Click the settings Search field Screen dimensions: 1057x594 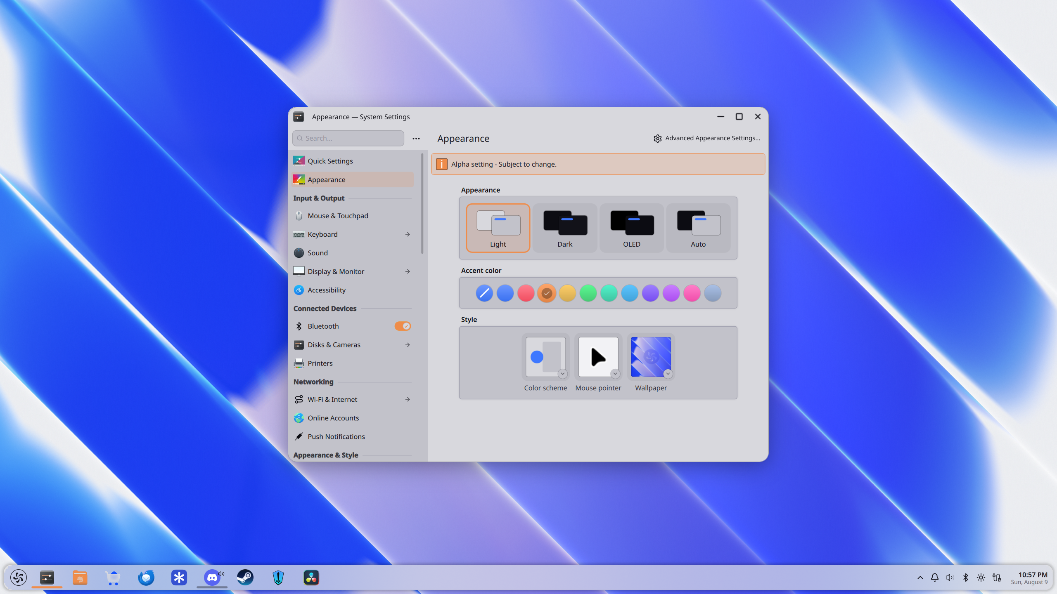click(x=348, y=138)
